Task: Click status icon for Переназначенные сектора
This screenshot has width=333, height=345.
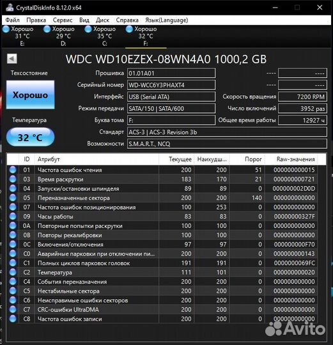Action: [13, 197]
